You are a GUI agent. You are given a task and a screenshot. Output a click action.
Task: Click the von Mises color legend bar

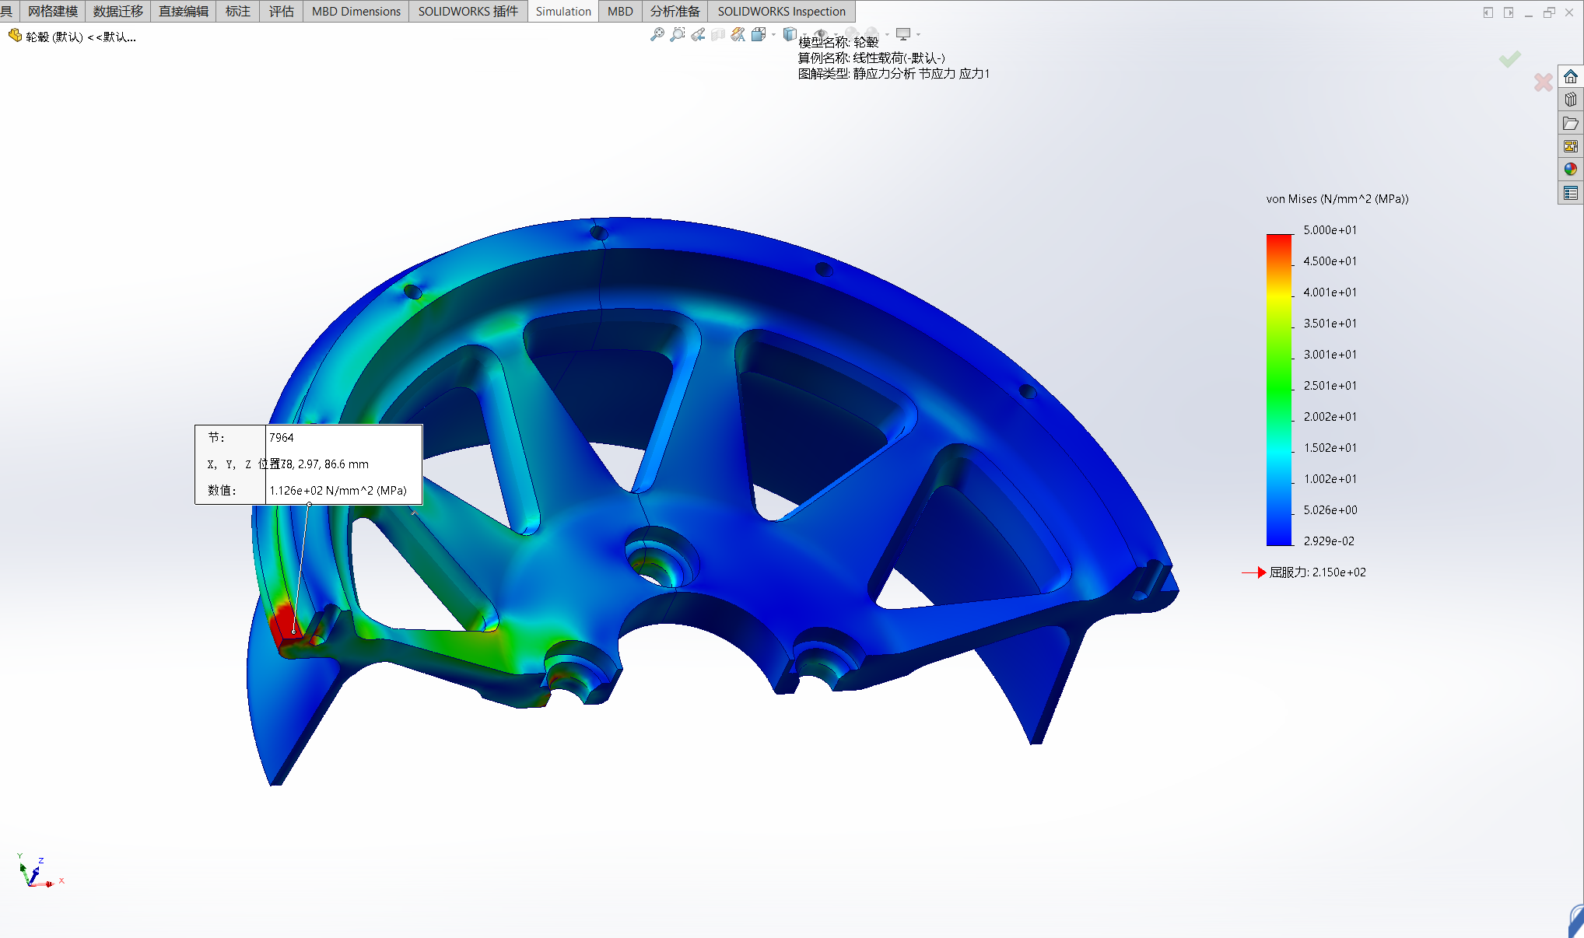pyautogui.click(x=1279, y=389)
